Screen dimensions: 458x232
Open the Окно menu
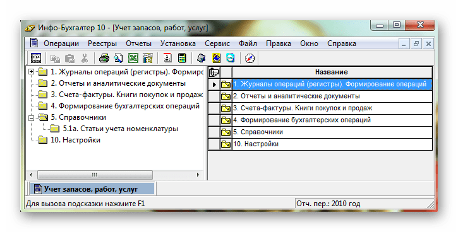[x=309, y=43]
